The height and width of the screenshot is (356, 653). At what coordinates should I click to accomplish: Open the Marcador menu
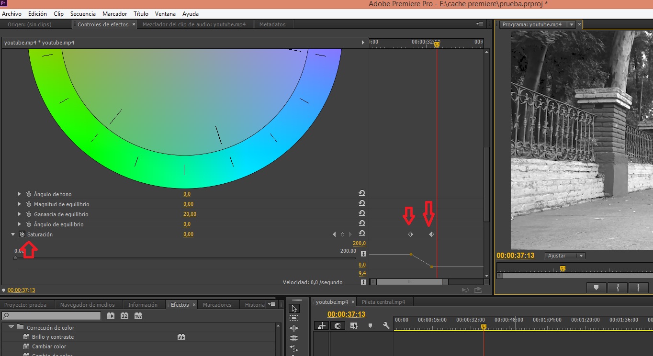pos(115,14)
